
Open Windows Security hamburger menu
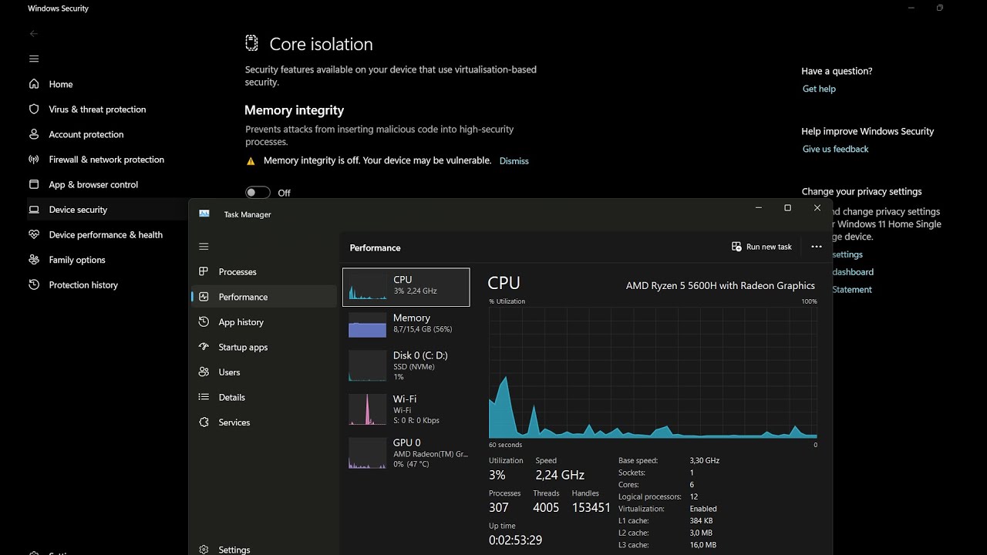tap(34, 59)
